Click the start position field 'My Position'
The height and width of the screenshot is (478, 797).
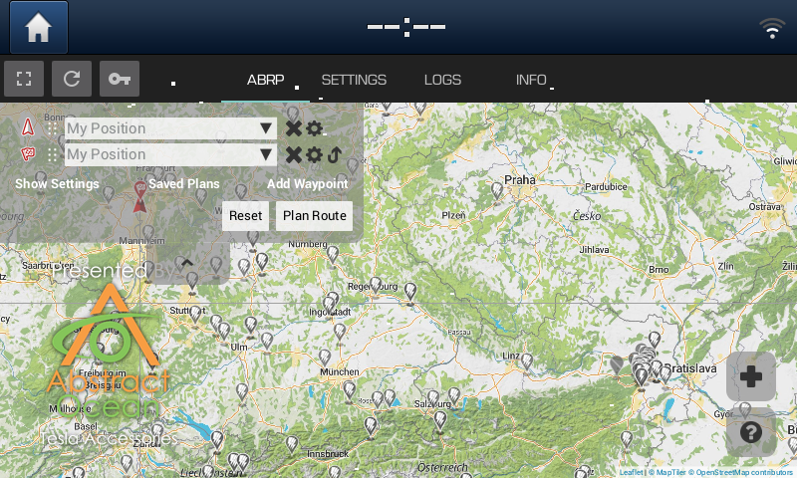coord(170,128)
